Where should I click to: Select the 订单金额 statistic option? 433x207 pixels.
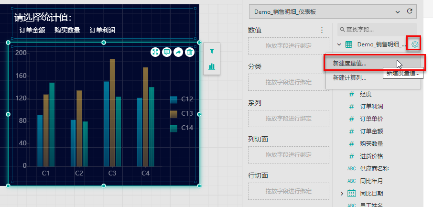pyautogui.click(x=32, y=30)
